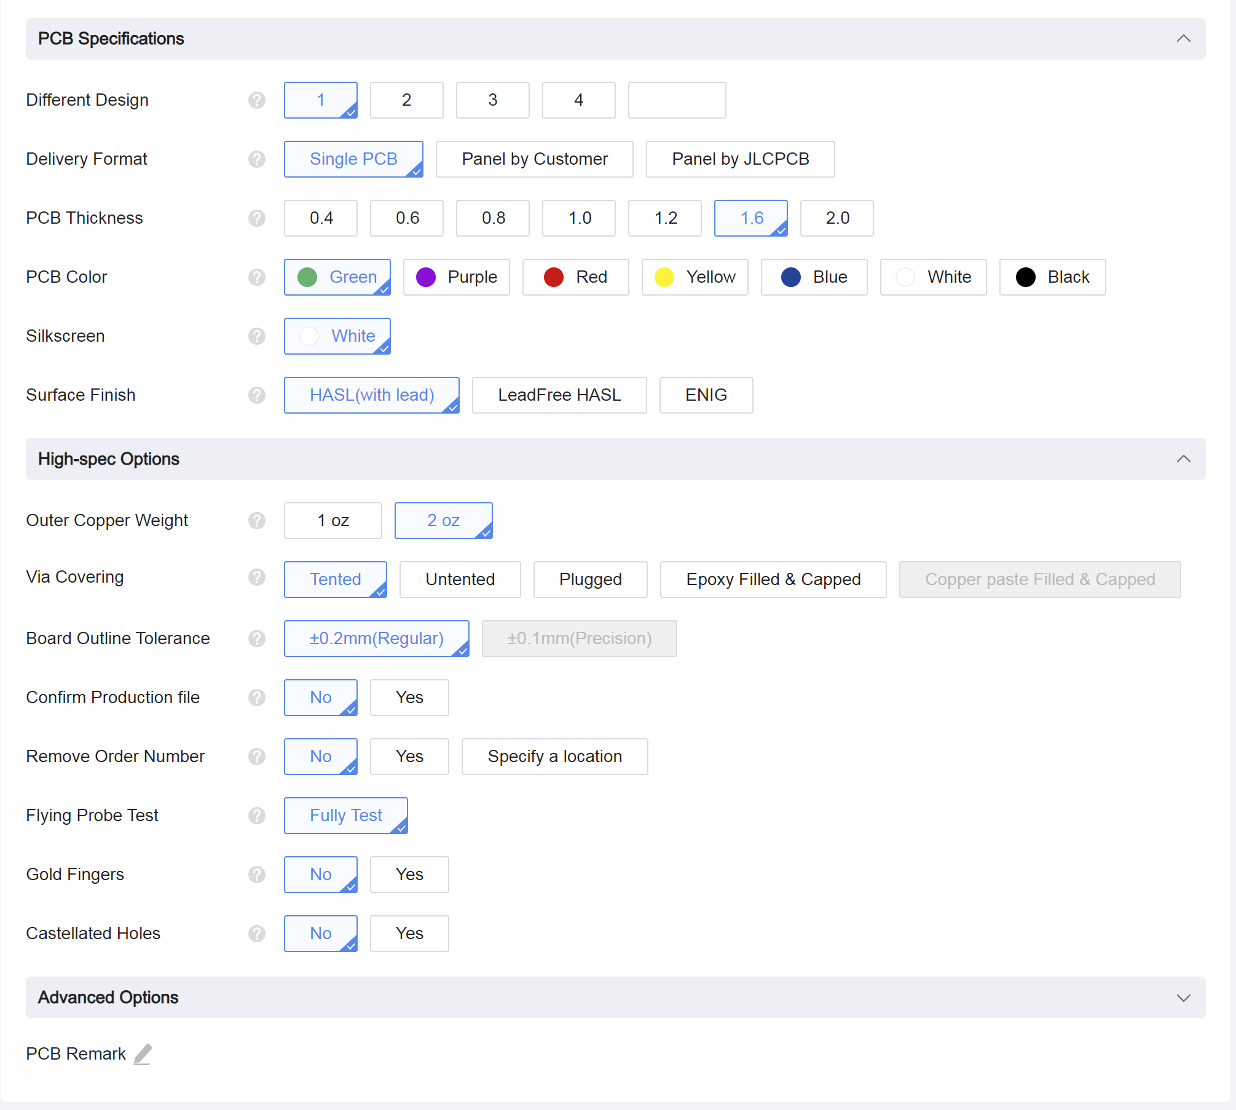1236x1110 pixels.
Task: Select 2.0 PCB thickness
Action: [x=836, y=218]
